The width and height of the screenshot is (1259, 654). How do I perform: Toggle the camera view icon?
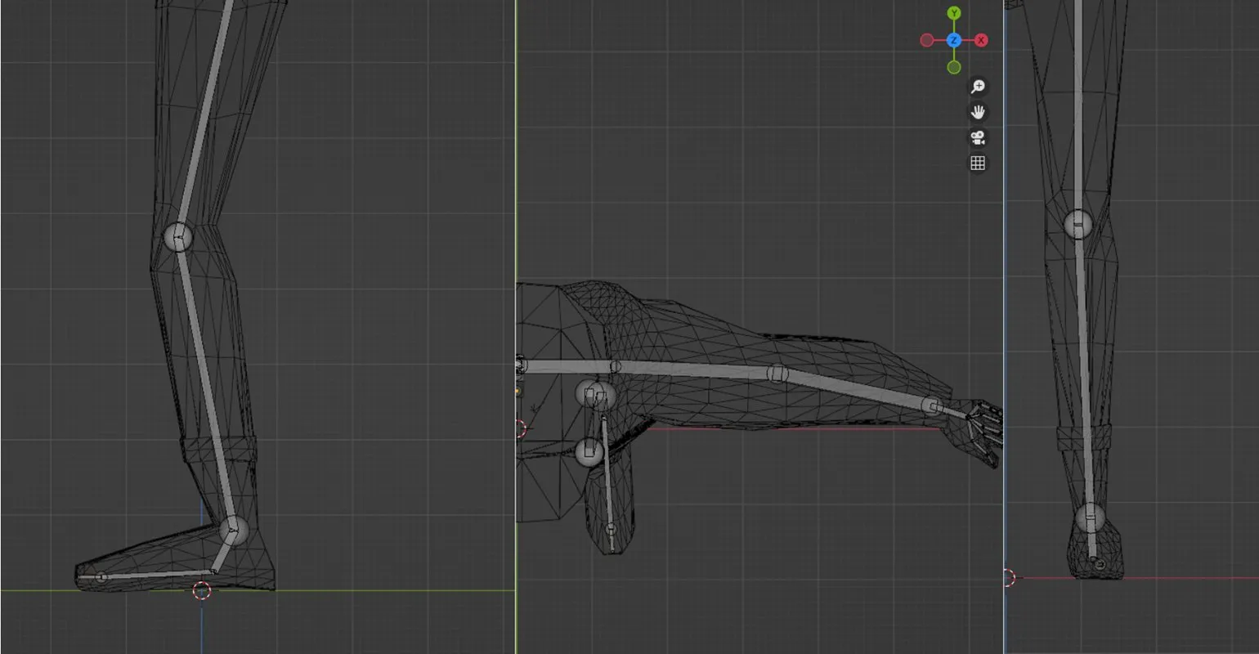tap(977, 137)
